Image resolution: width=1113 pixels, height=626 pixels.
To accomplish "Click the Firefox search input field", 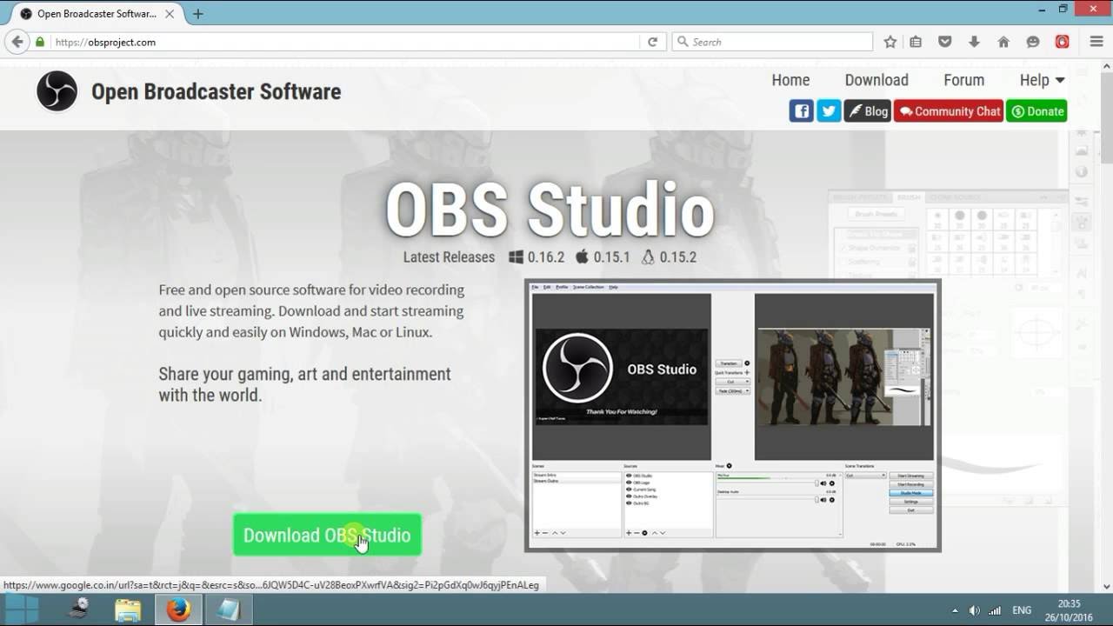I will (x=778, y=42).
